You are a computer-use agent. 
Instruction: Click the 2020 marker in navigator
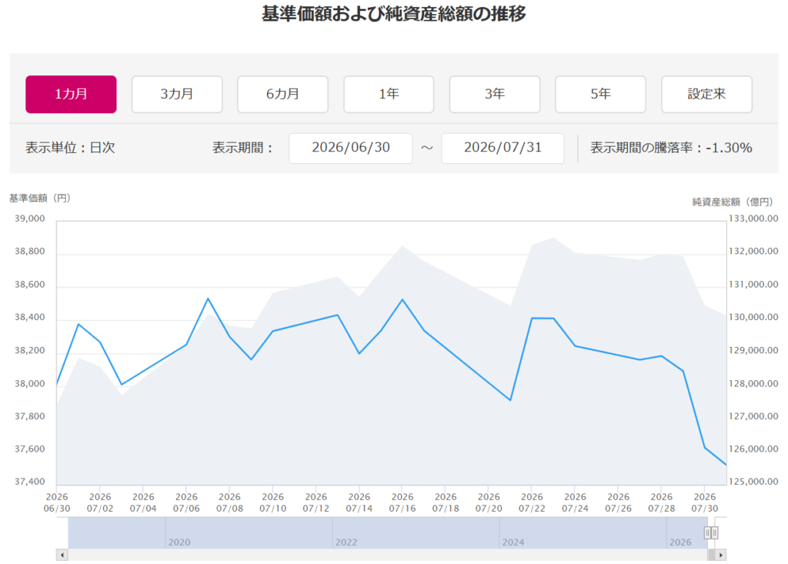pos(179,542)
